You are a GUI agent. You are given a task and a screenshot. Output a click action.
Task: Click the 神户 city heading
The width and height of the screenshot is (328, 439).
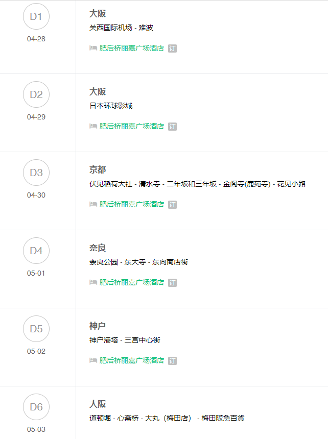tap(98, 326)
